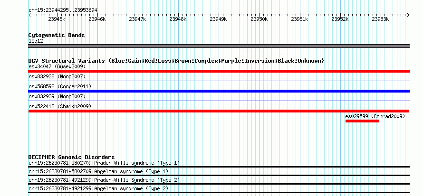
Task: Open Angelman syndrome (Type 1) entry
Action: [98, 171]
